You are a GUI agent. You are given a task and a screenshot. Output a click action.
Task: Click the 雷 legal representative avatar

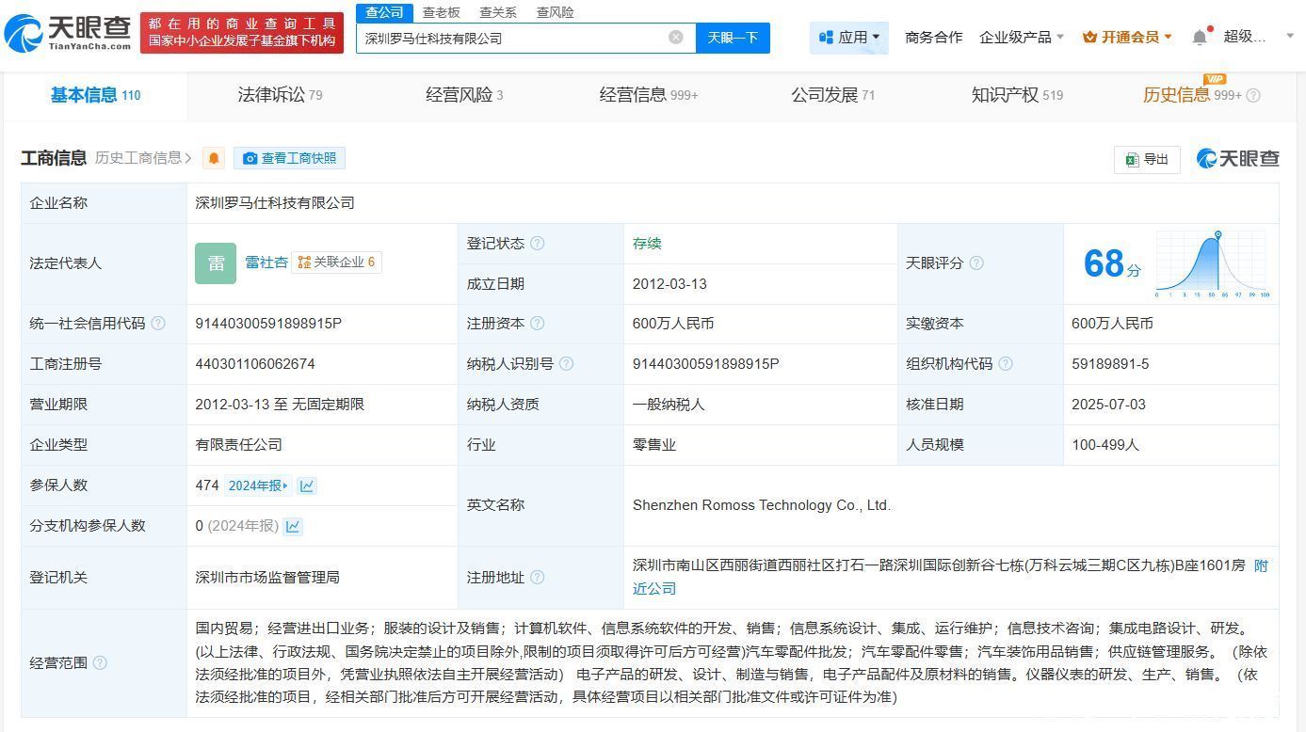216,263
